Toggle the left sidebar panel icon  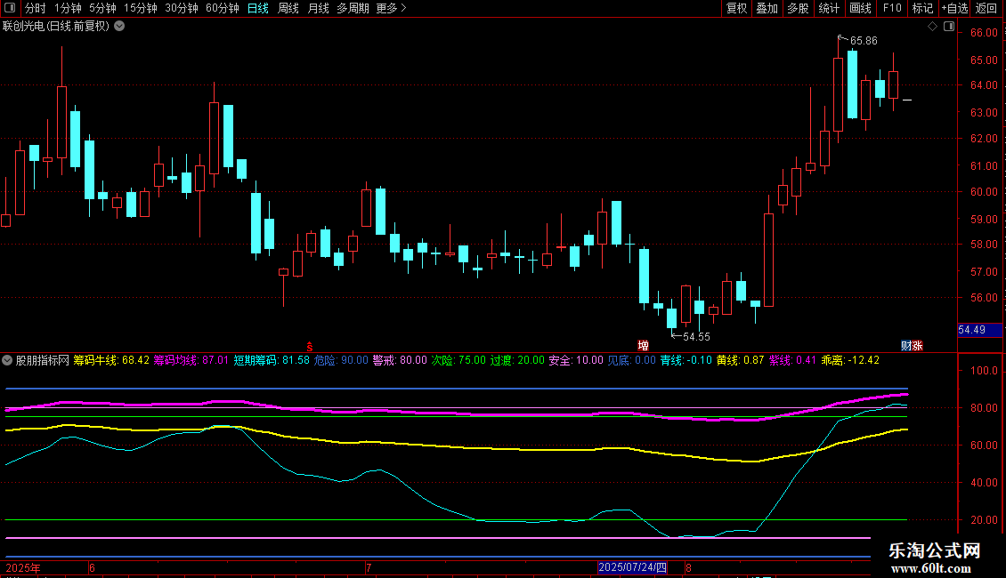[10, 8]
